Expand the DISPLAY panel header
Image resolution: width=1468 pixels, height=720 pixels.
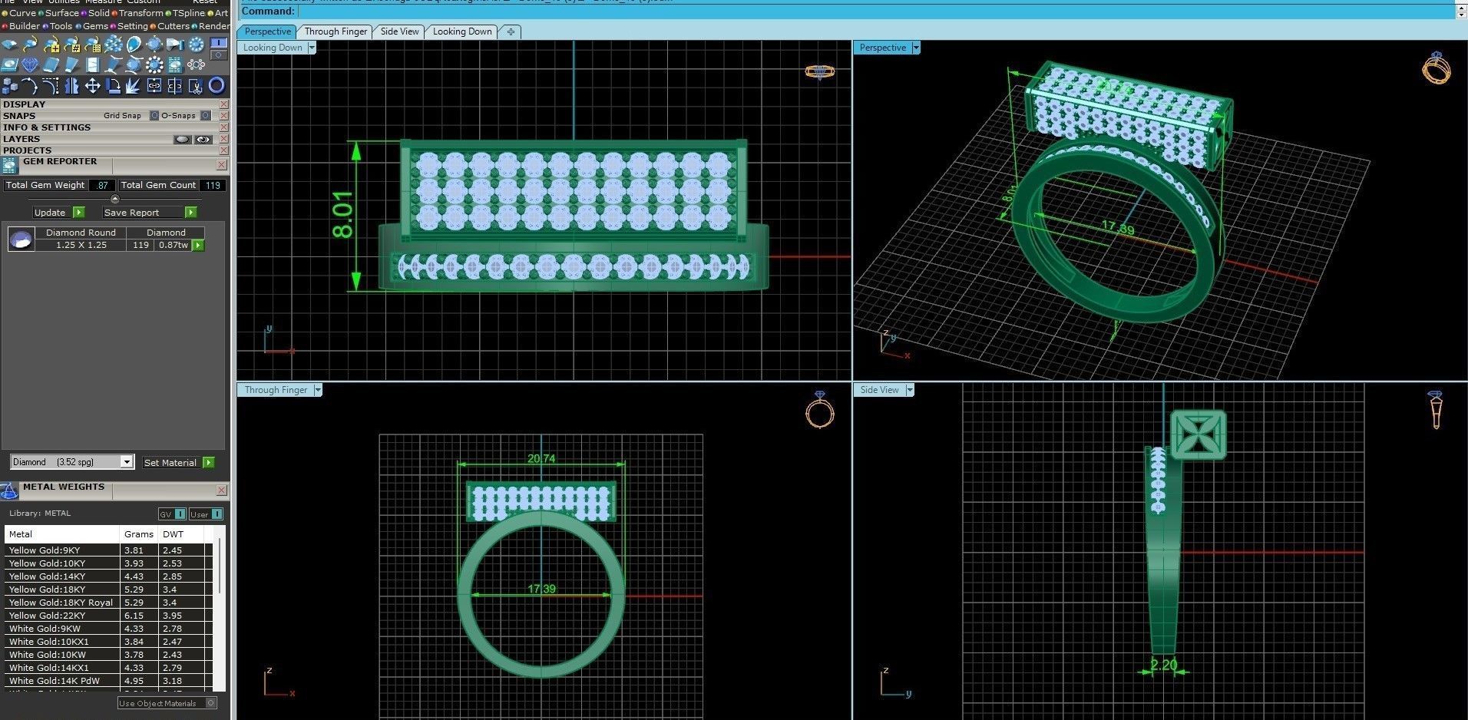[114, 104]
